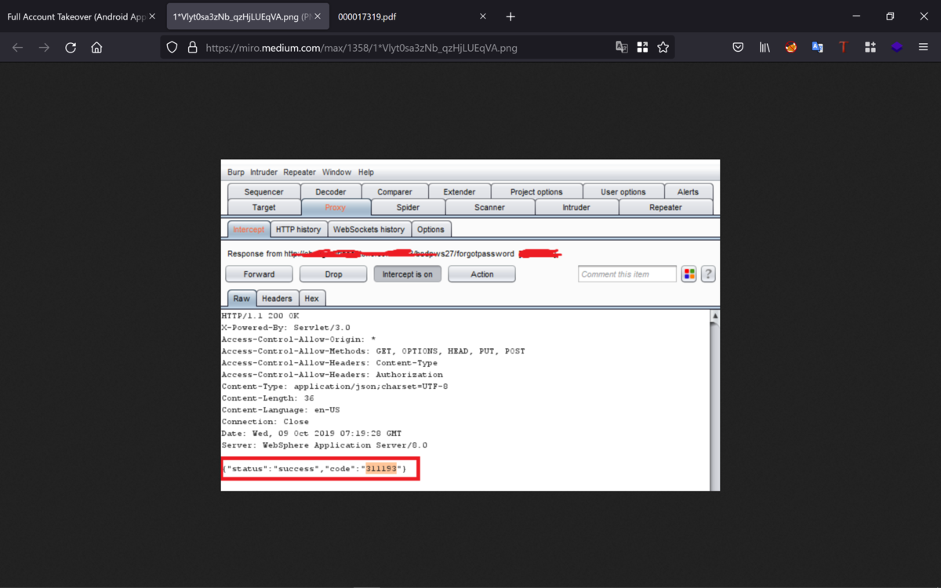This screenshot has width=941, height=588.
Task: Open the blue translate extension icon
Action: tap(817, 48)
